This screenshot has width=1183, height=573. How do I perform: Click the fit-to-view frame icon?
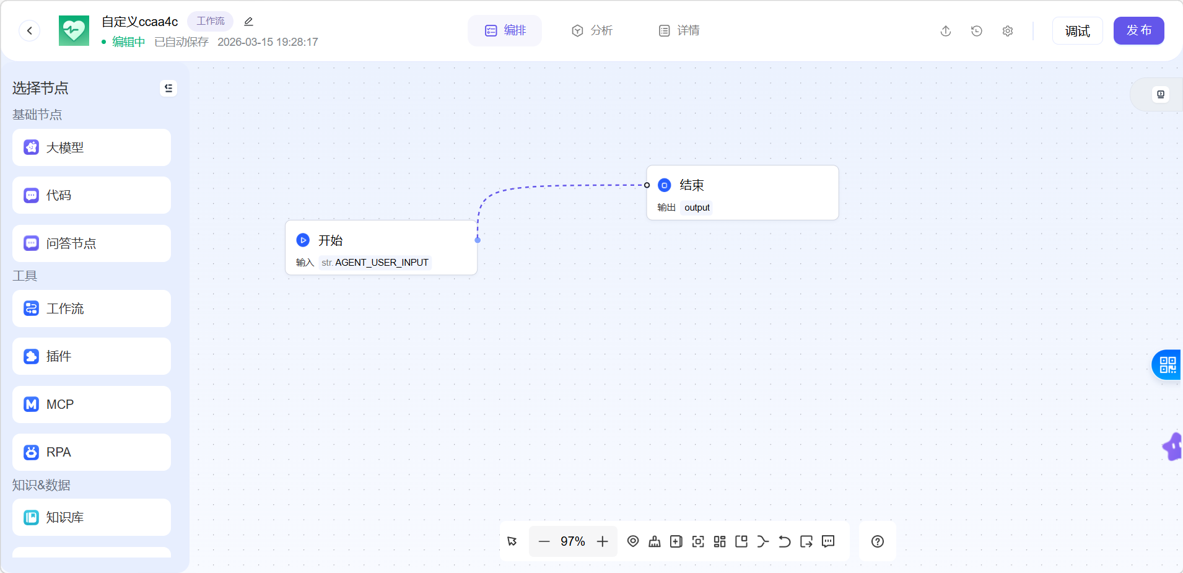pos(698,541)
